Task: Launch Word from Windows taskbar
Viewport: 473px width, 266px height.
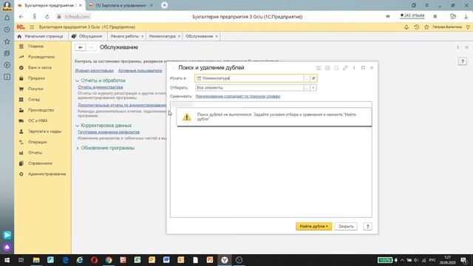Action: point(166,260)
